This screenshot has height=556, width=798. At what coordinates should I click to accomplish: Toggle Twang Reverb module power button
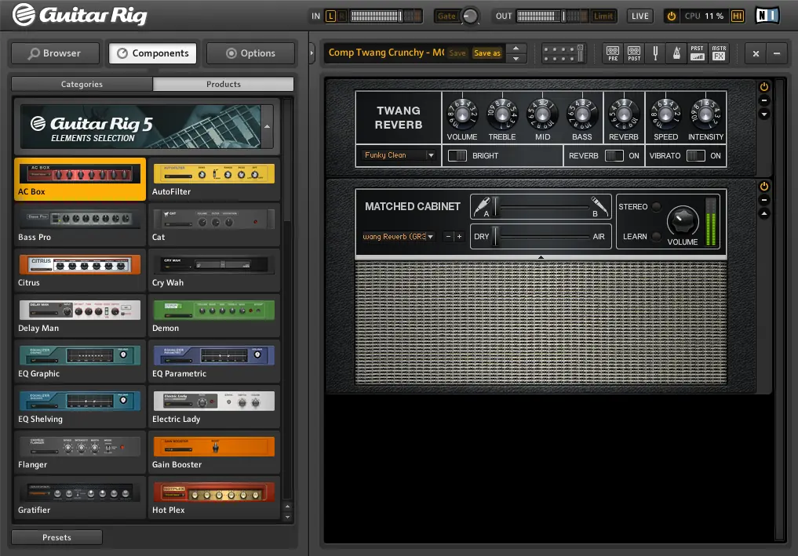[764, 86]
